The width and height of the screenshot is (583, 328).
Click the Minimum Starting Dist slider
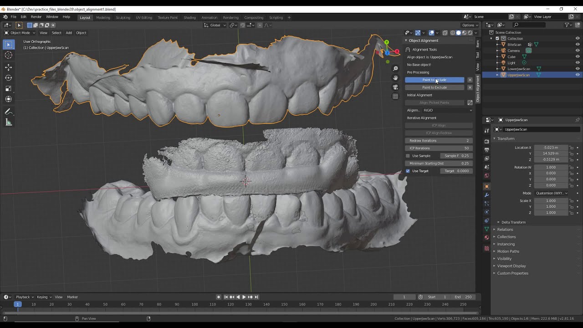click(439, 164)
